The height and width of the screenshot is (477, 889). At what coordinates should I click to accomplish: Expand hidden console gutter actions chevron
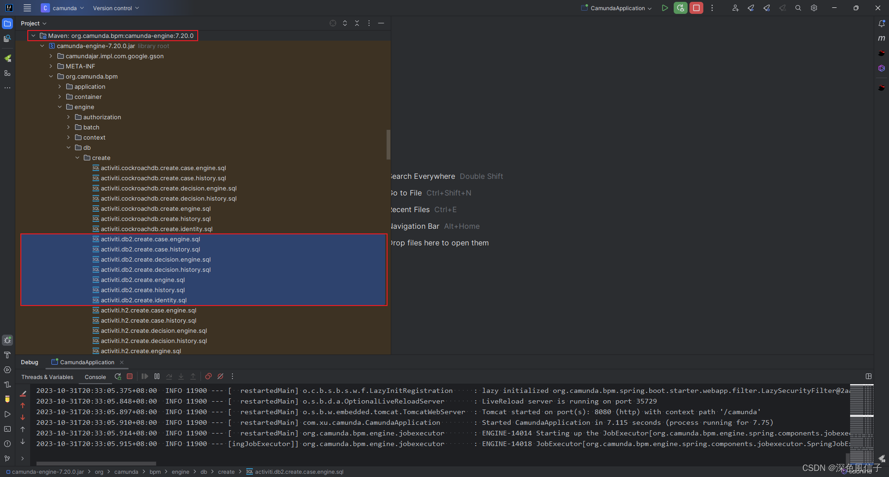click(23, 459)
